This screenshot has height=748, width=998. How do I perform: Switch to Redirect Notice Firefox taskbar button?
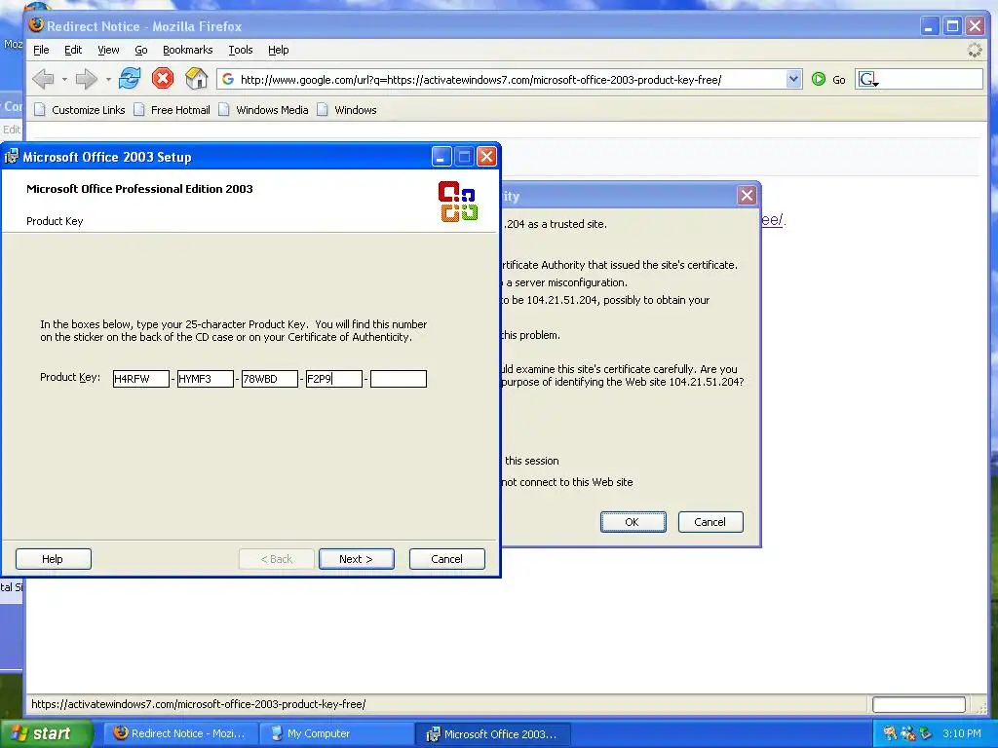[179, 733]
